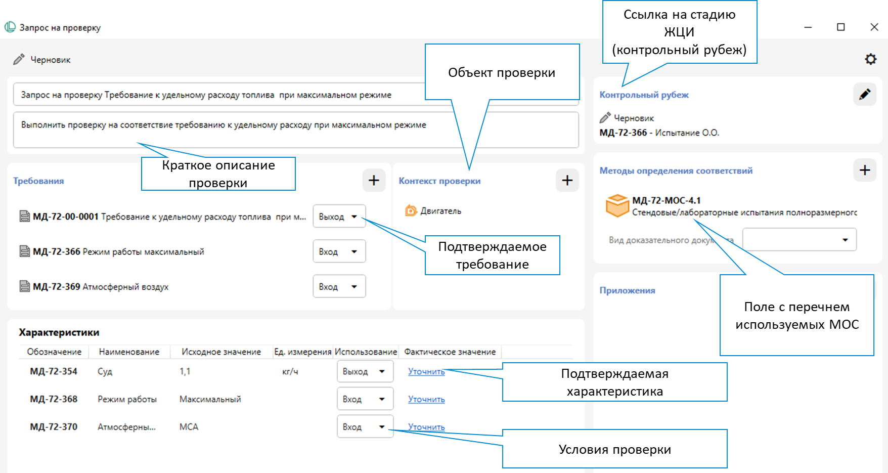Click Уточнить link for Режим работы row
The height and width of the screenshot is (473, 888).
click(426, 399)
